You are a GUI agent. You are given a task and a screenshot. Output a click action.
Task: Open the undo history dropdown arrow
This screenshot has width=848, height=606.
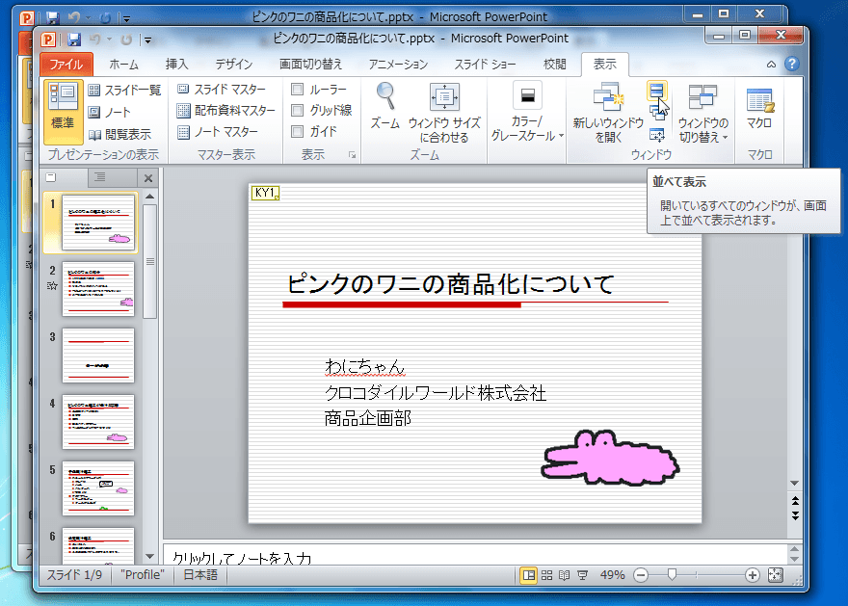point(109,40)
